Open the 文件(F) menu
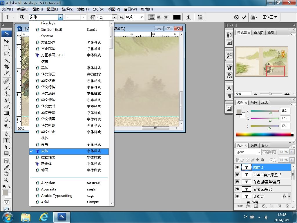This screenshot has width=297, height=223. pyautogui.click(x=7, y=9)
